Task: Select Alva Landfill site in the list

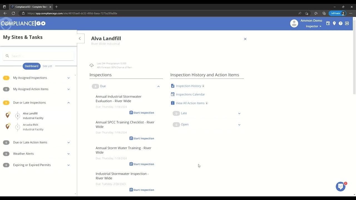Action: [33, 116]
